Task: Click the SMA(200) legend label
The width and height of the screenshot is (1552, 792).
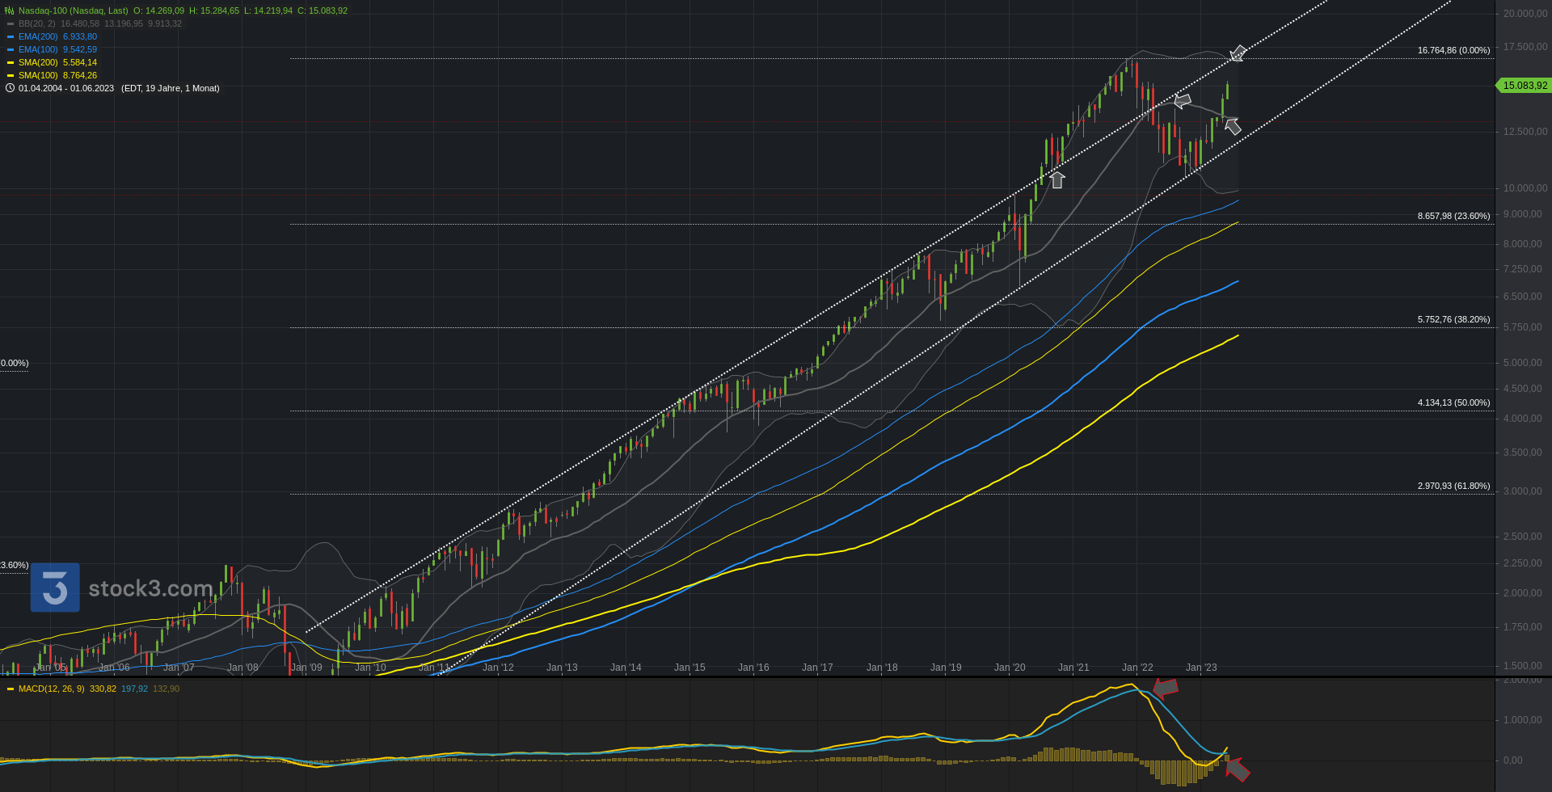Action: pos(38,62)
